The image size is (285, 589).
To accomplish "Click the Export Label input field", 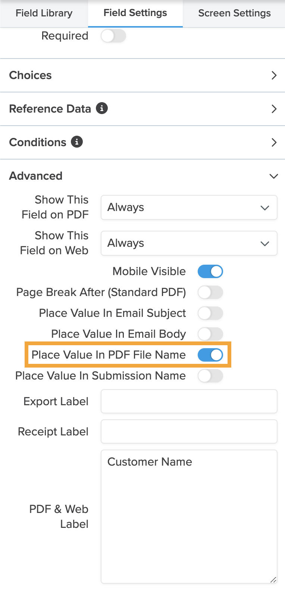I will coord(189,401).
